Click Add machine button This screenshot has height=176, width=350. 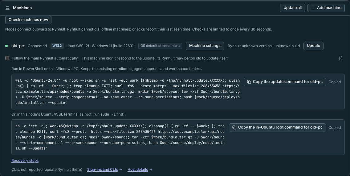click(326, 8)
